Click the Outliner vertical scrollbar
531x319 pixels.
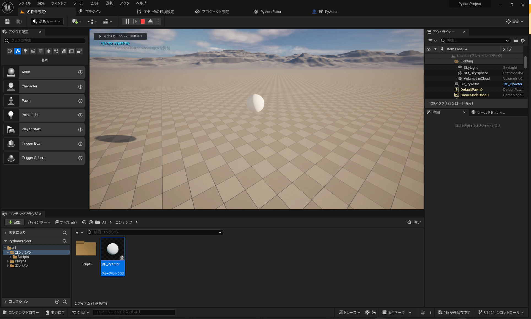(525, 62)
